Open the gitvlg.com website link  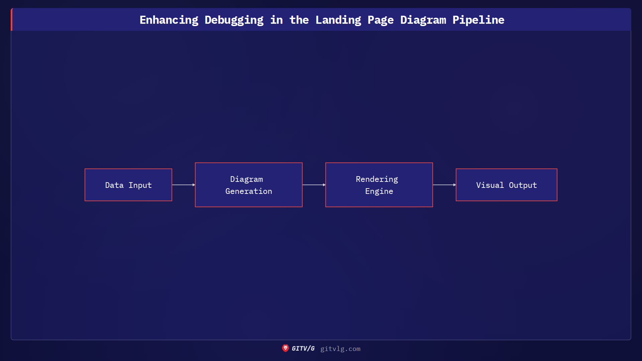(x=340, y=349)
